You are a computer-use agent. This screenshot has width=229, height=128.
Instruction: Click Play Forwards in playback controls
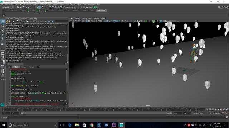point(218,109)
